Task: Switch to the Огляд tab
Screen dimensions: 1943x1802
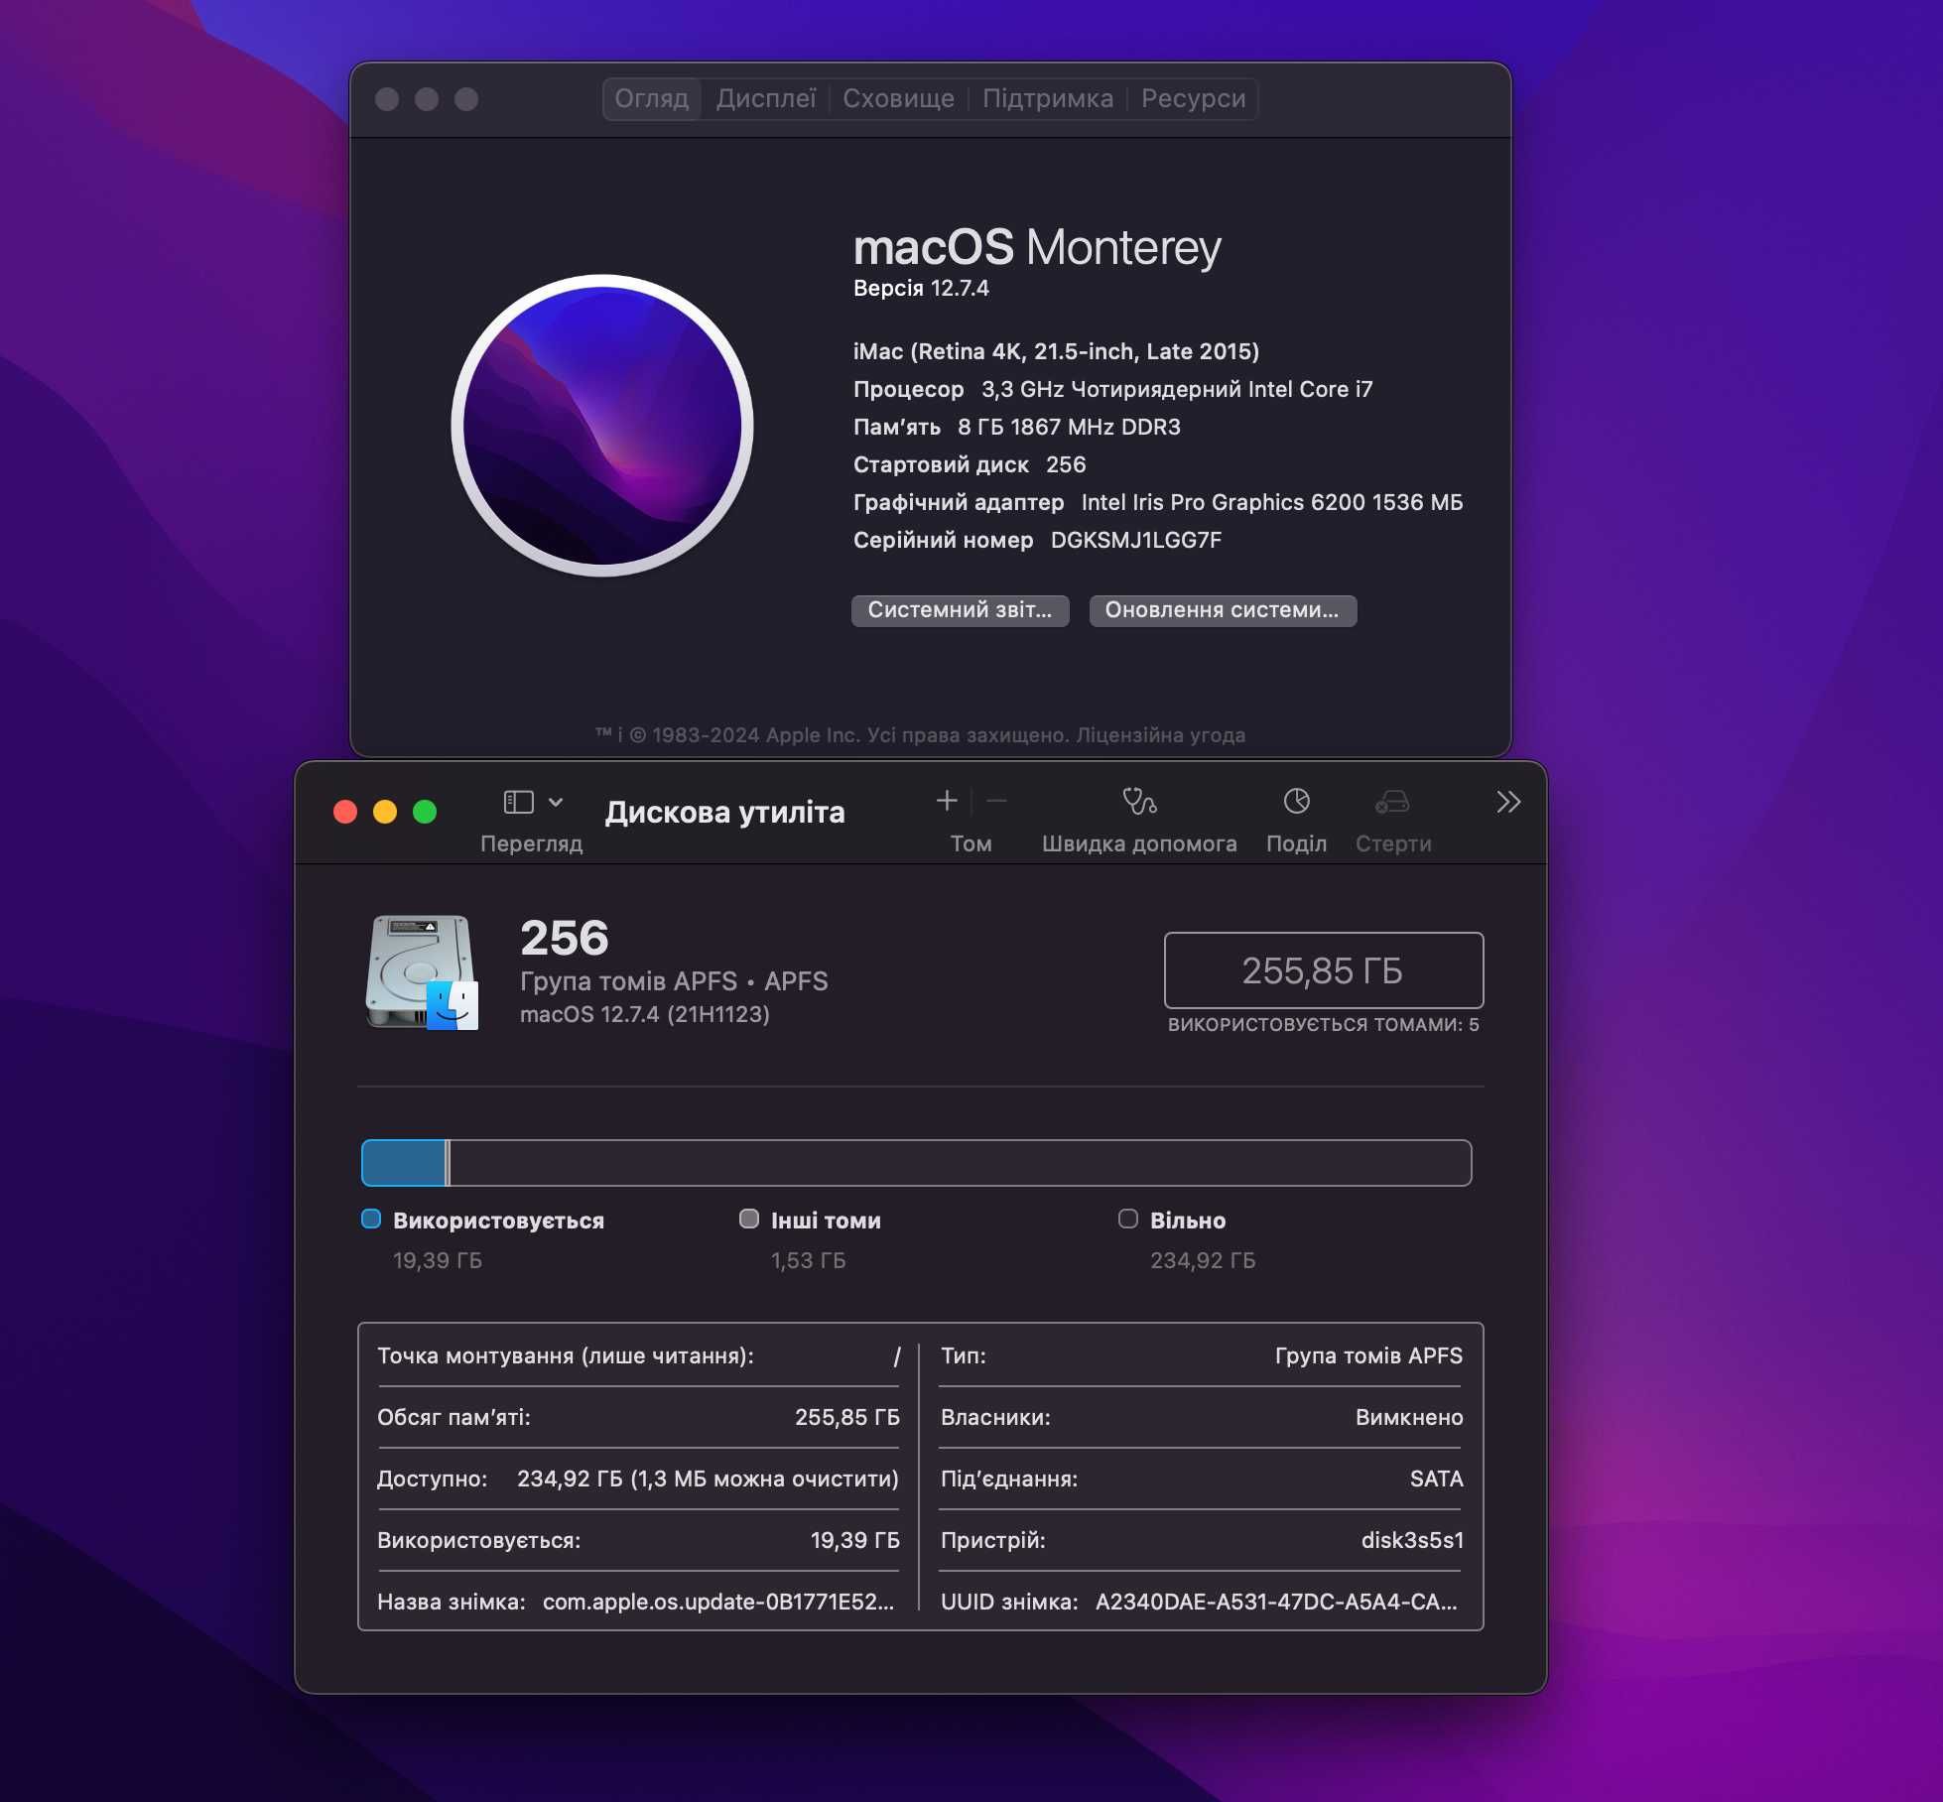Action: (x=652, y=98)
